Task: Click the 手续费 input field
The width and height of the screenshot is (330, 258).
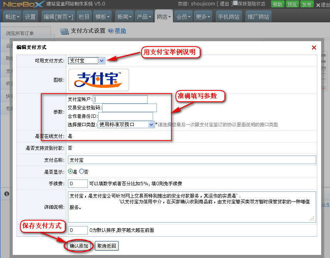Action: pos(77,184)
